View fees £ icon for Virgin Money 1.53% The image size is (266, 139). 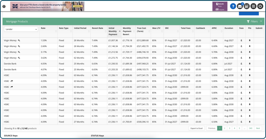[x=241, y=40]
